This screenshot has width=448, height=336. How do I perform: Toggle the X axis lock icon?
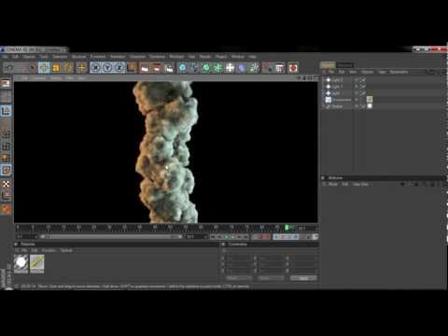pyautogui.click(x=96, y=67)
